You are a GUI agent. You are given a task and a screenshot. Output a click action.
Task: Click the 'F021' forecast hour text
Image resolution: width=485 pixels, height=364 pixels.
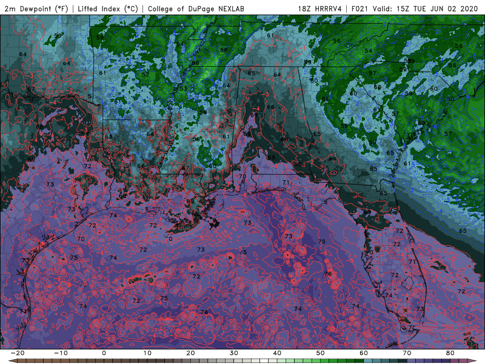(360, 8)
